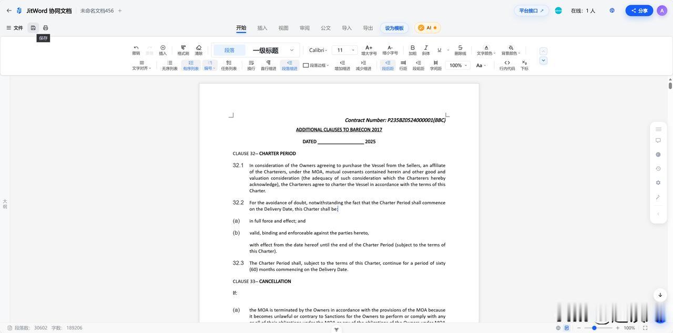Toggle 有序列表 ordered list

[191, 65]
